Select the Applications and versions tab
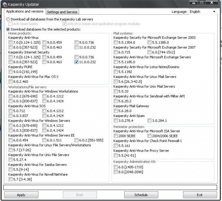The width and height of the screenshot is (222, 201). (25, 11)
